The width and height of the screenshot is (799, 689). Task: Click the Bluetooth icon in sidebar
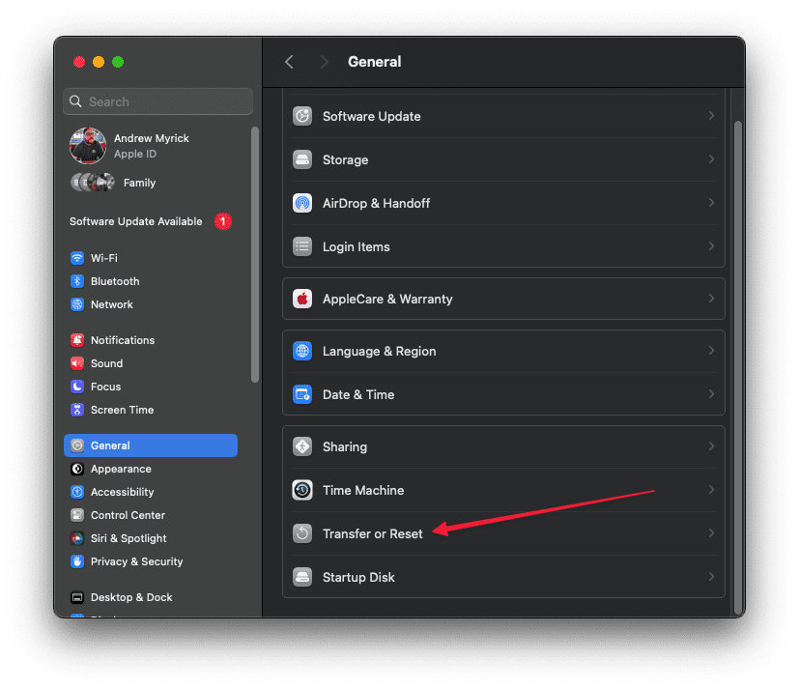(77, 281)
